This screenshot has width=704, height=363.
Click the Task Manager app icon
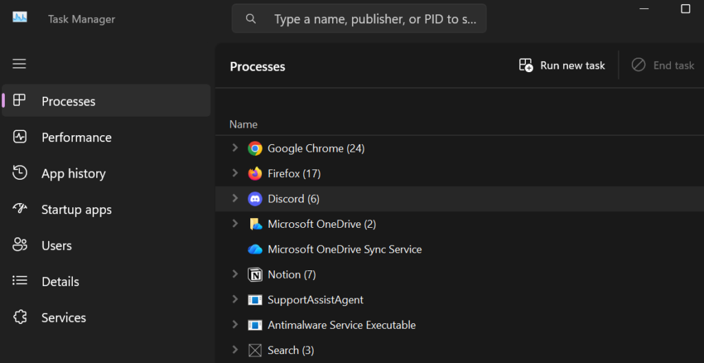pyautogui.click(x=20, y=17)
